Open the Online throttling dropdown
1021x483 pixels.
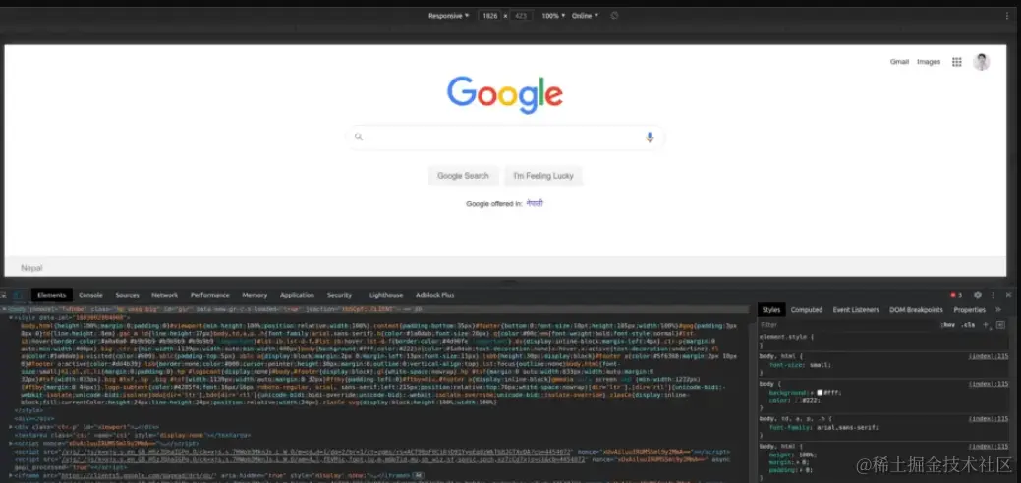(585, 16)
